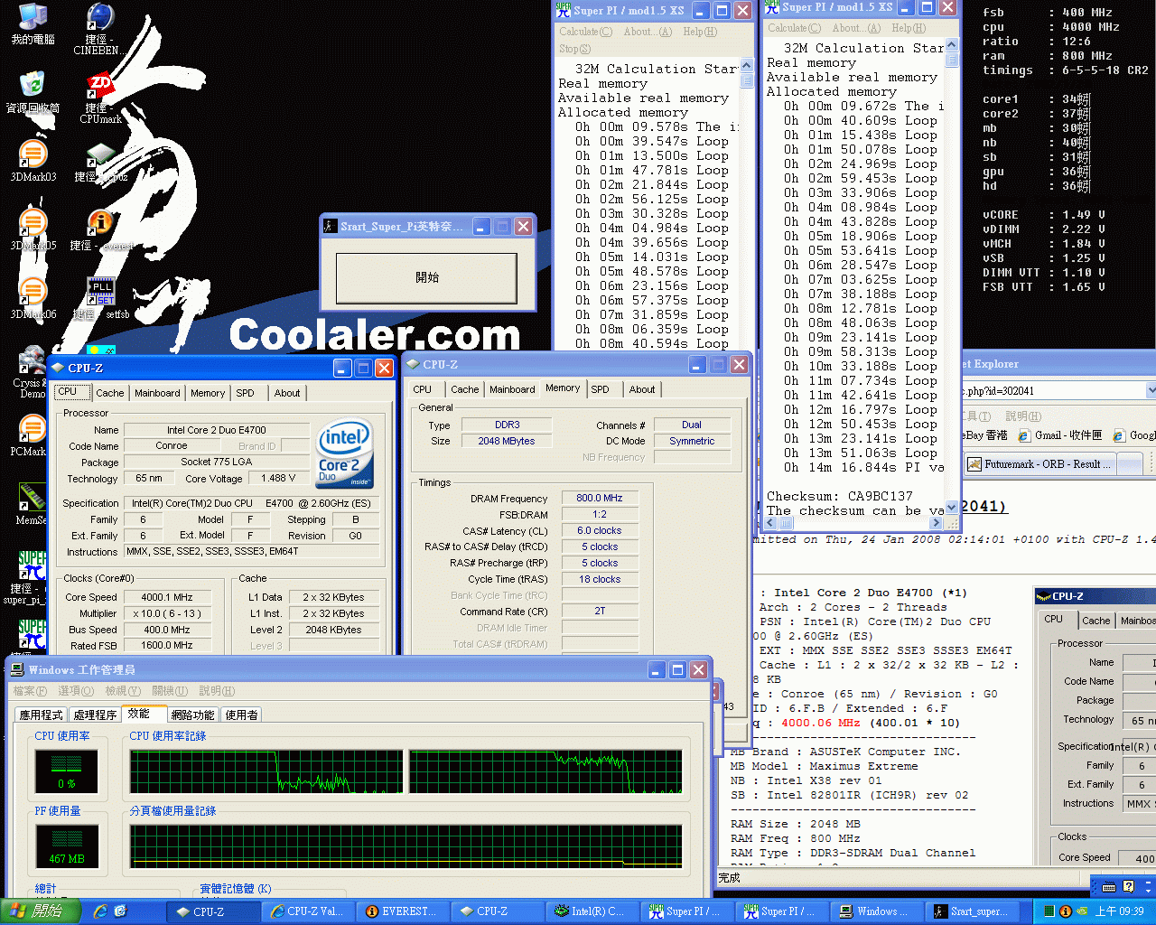Launch the CINEBENCH shortcut on desktop
Viewport: 1156px width, 925px height.
100,29
